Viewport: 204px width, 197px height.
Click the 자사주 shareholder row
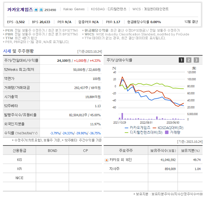coord(153,169)
